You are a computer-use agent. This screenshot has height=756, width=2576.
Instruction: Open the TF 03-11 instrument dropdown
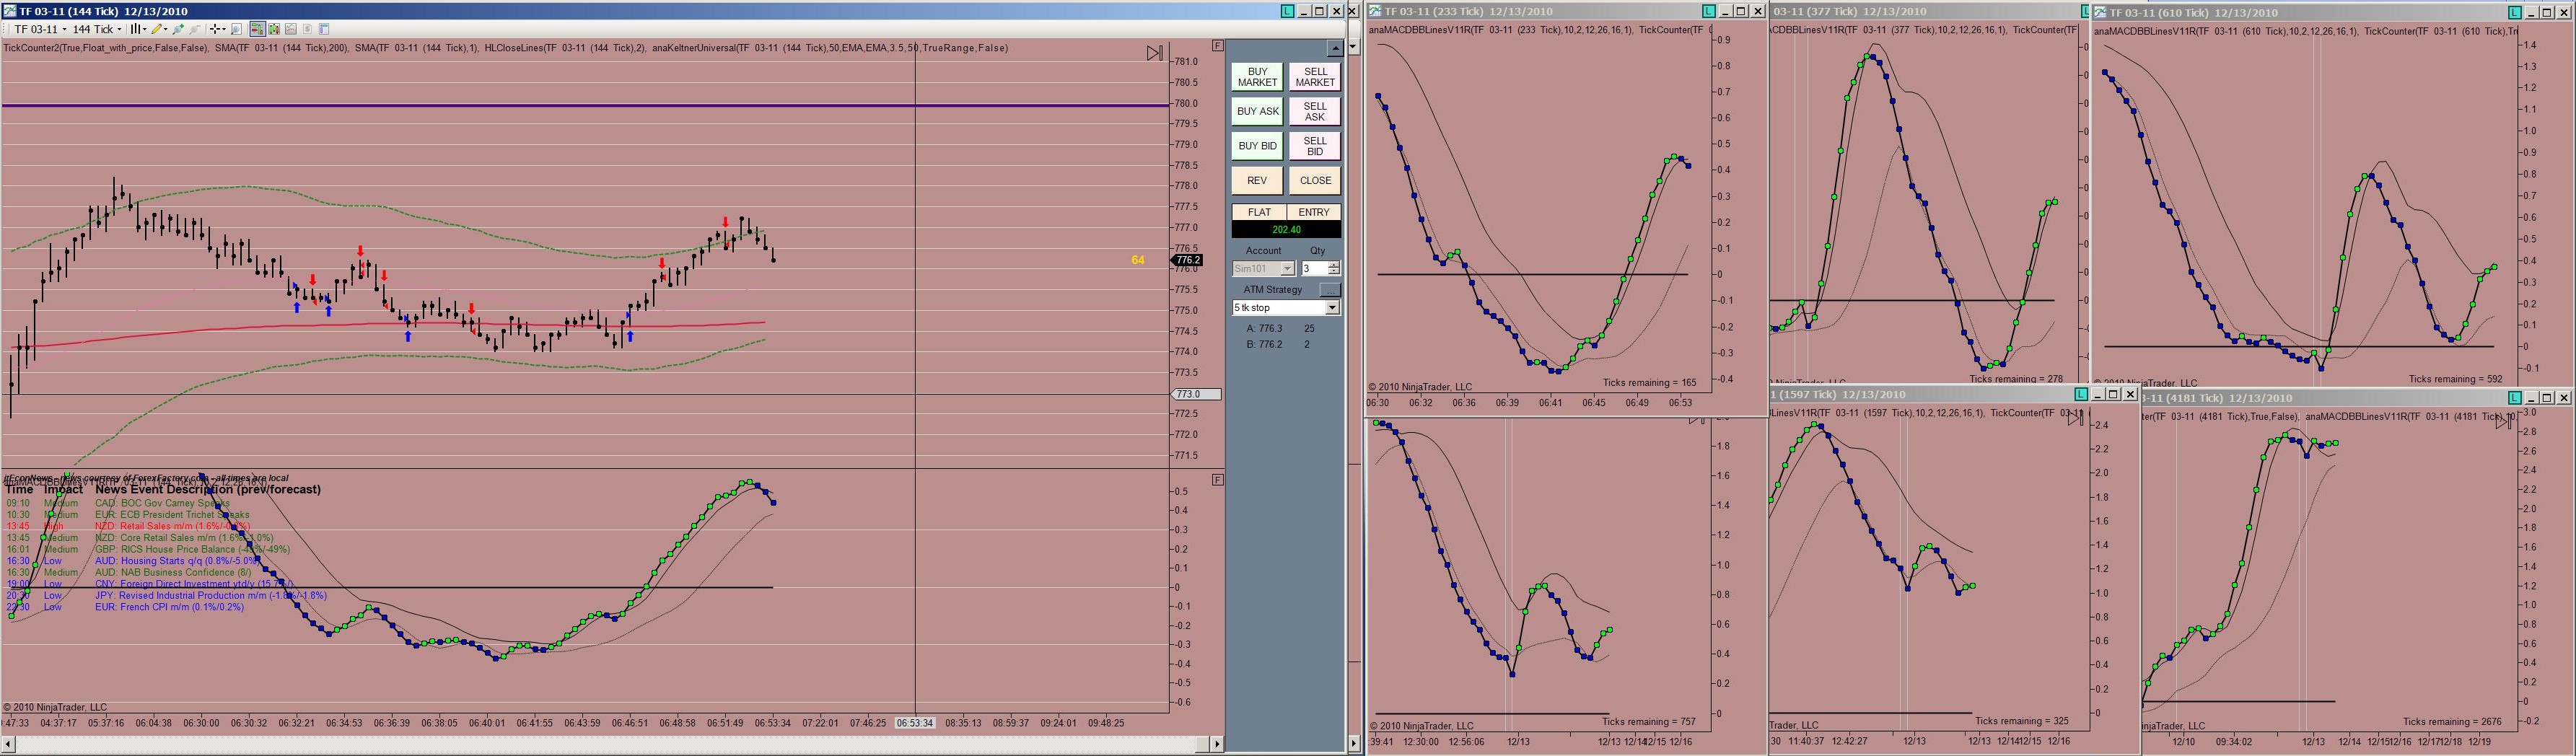[40, 29]
